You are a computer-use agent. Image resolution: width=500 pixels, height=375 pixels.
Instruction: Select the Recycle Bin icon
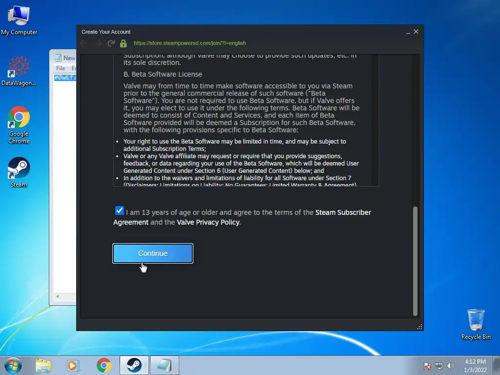pyautogui.click(x=476, y=324)
